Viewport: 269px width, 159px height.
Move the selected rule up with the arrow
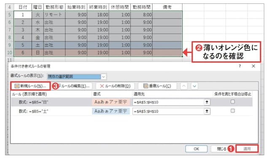(184, 86)
